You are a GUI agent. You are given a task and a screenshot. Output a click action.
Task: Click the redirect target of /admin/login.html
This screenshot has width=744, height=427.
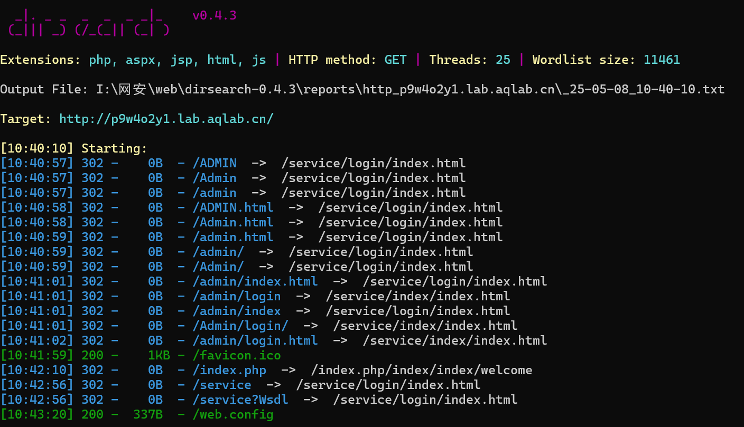click(455, 340)
